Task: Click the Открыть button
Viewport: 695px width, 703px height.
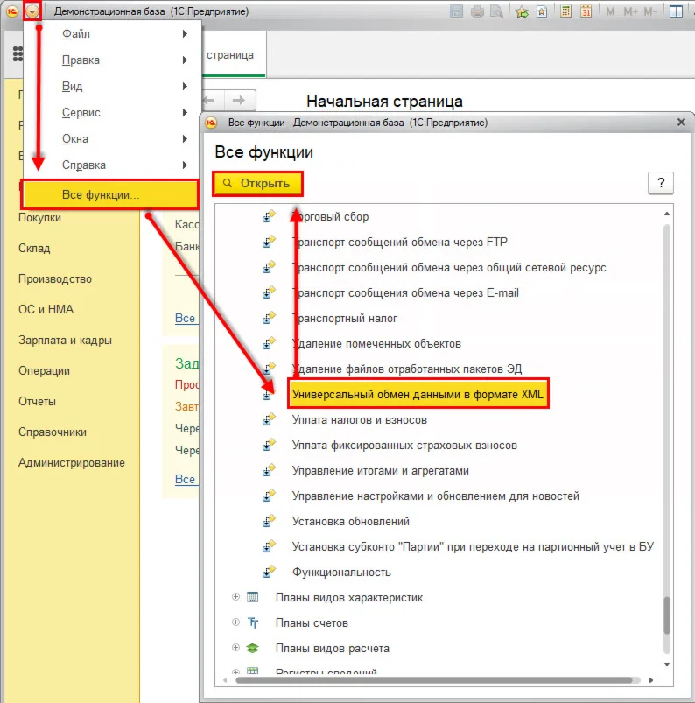Action: [258, 183]
